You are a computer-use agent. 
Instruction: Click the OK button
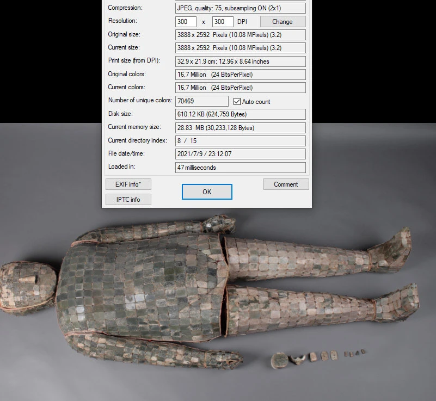click(x=207, y=192)
